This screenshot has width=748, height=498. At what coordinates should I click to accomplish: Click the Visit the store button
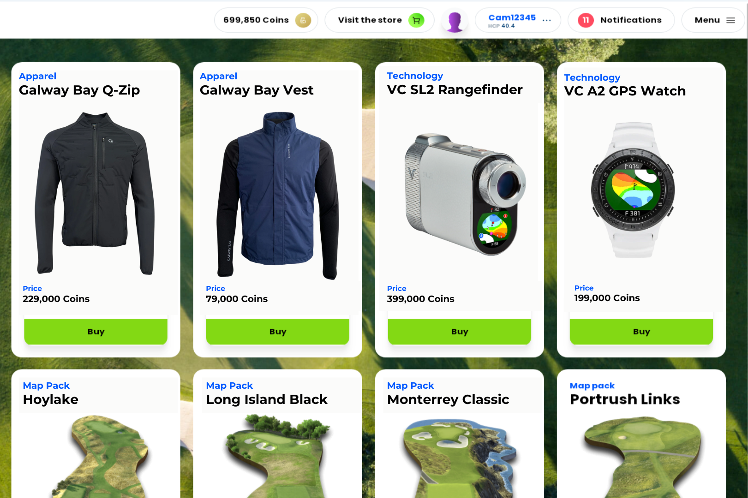(x=379, y=20)
